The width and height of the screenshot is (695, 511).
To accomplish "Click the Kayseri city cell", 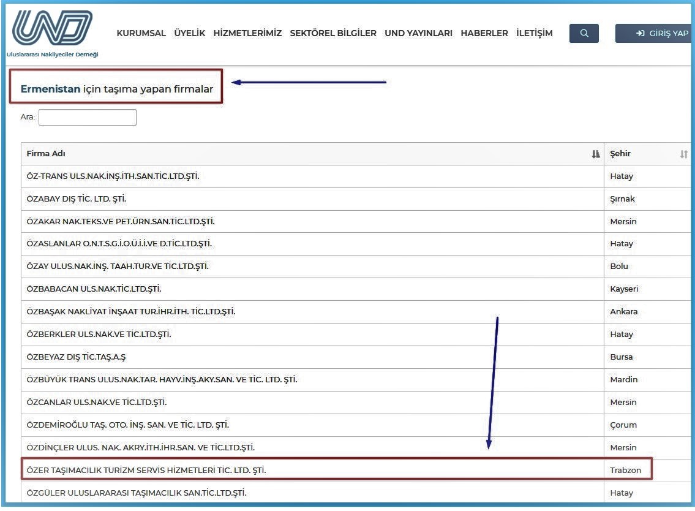I will 648,289.
